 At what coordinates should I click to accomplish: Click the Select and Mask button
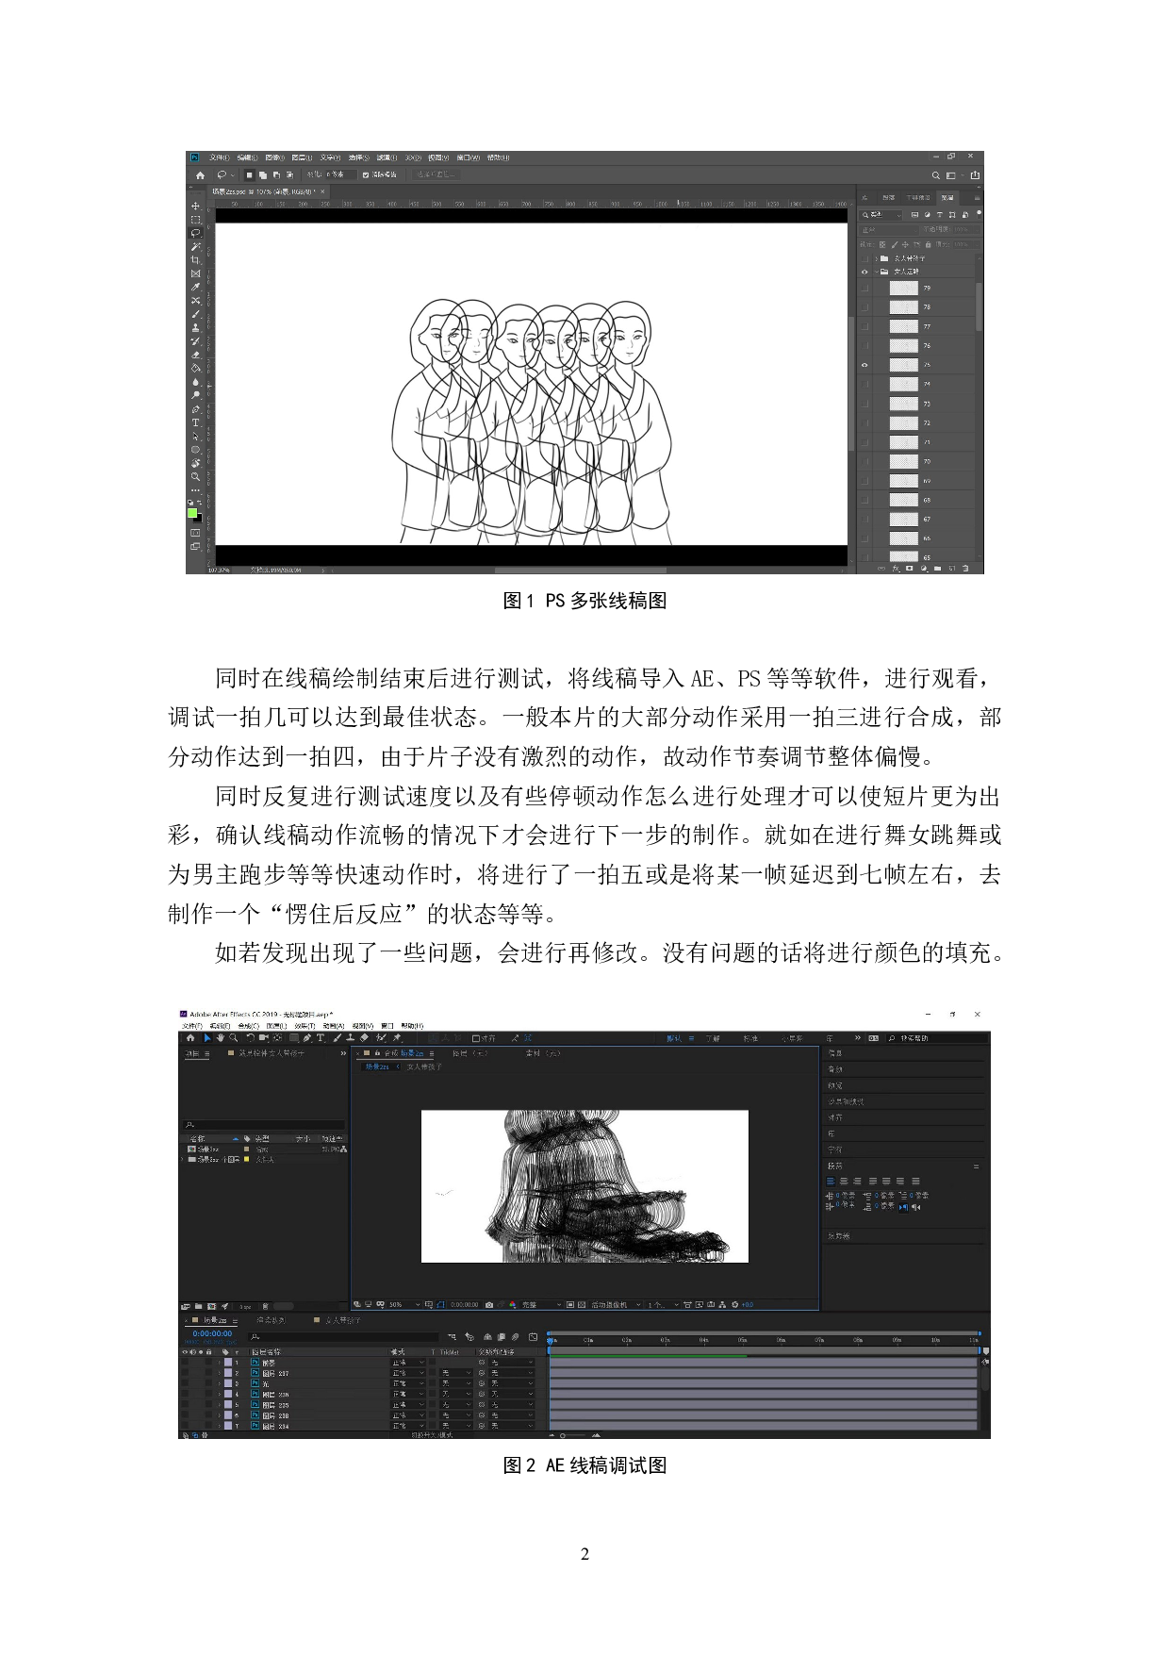pos(436,175)
